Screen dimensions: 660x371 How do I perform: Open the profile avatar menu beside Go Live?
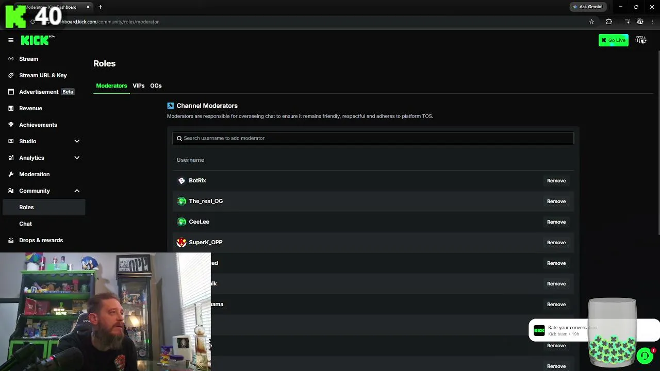click(641, 40)
